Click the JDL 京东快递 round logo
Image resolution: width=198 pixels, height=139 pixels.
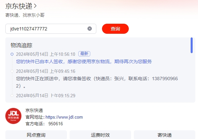coord(13,116)
